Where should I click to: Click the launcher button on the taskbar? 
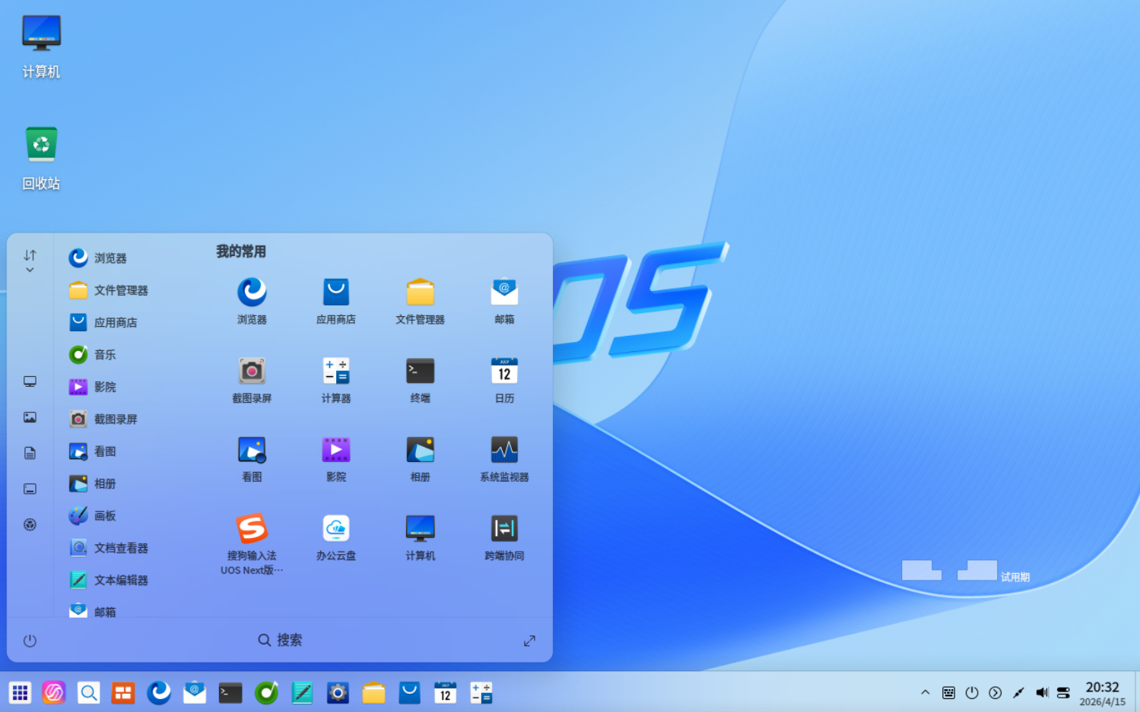pos(20,692)
